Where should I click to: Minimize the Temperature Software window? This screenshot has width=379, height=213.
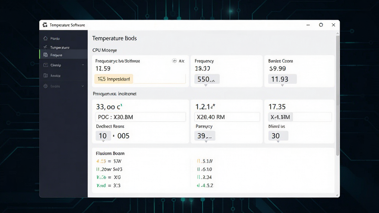308,25
